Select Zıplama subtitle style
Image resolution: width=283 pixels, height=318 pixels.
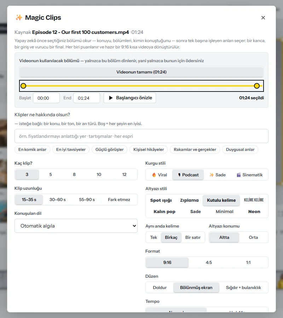point(189,200)
